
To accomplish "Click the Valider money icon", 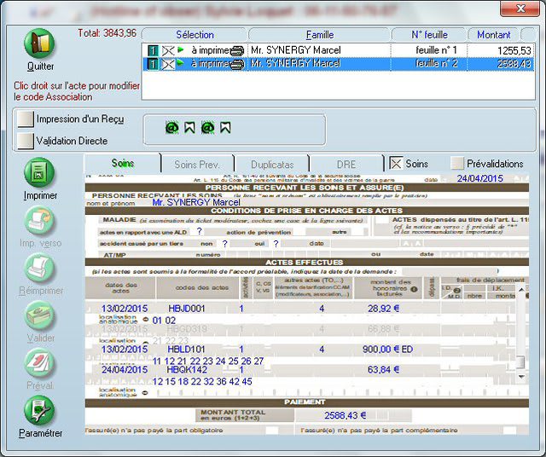I will click(39, 315).
